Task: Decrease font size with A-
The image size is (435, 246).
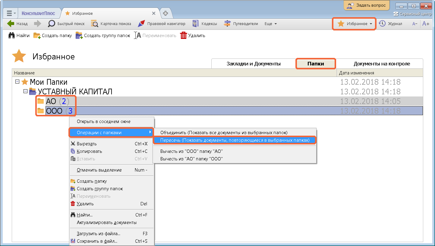Action: pos(415,24)
